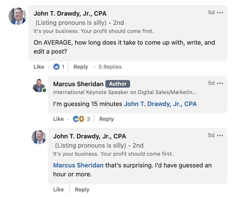The image size is (238, 197).
Task: Open three-dot menu on John's last reply
Action: (220, 136)
